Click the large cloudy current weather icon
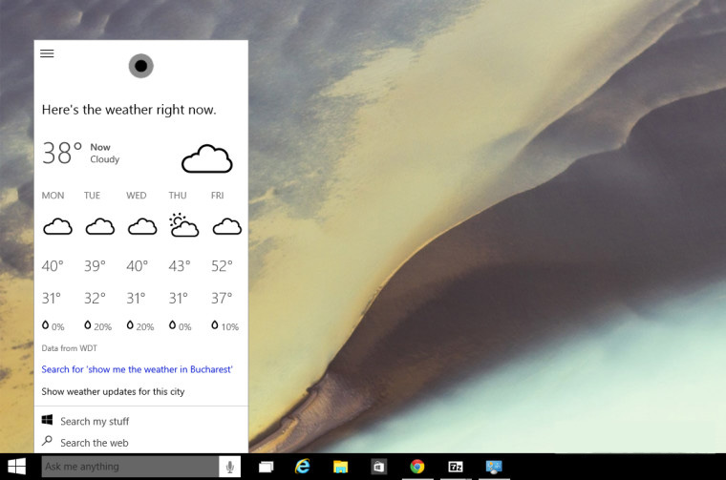The width and height of the screenshot is (726, 480). tap(207, 158)
